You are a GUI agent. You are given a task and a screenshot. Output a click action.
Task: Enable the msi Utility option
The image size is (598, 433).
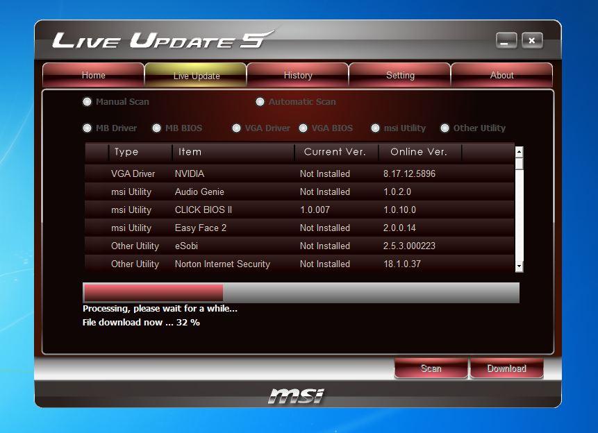[375, 128]
